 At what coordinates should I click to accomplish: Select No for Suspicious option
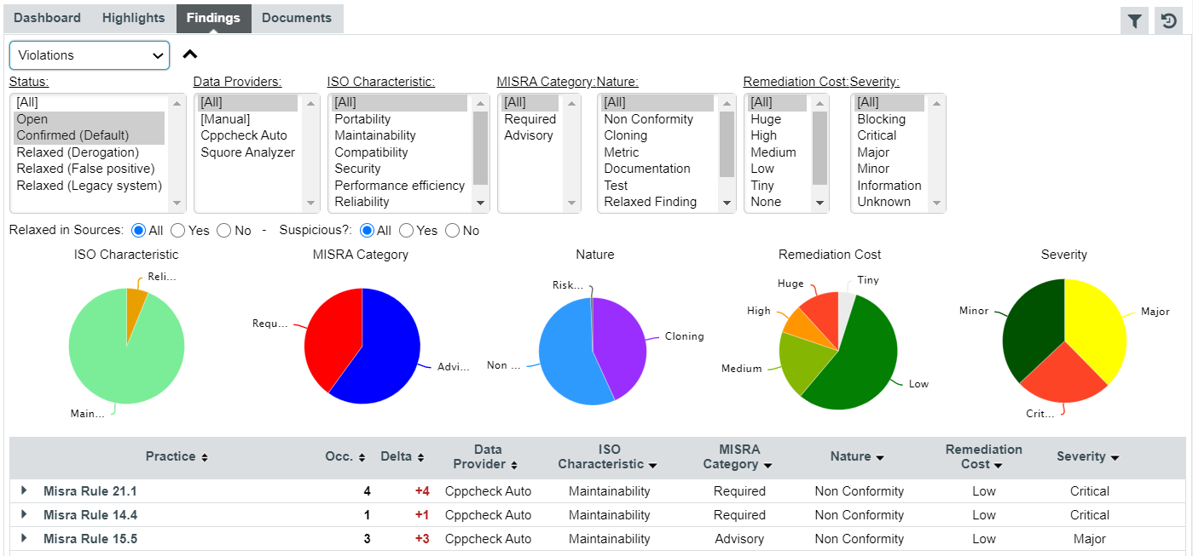click(x=453, y=231)
